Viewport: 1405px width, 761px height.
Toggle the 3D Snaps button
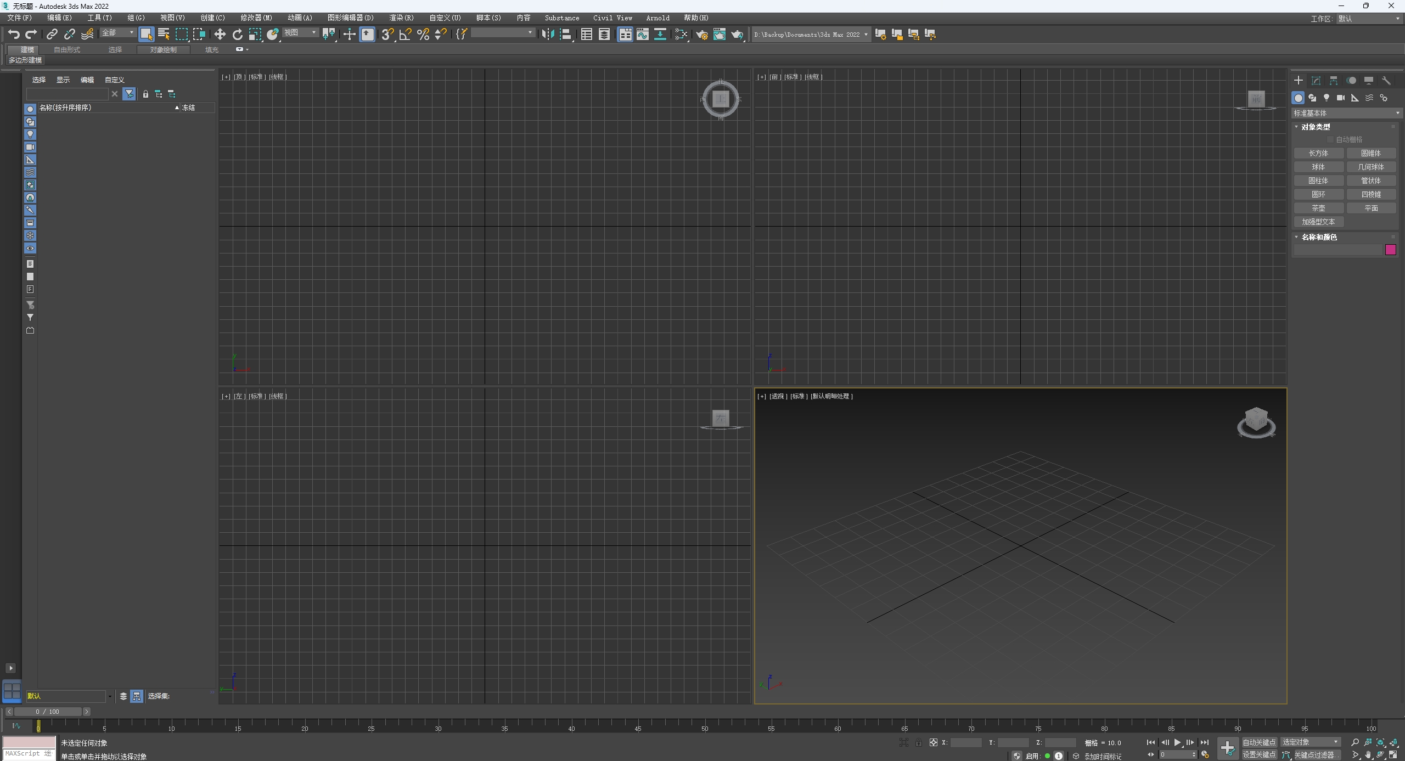point(387,35)
